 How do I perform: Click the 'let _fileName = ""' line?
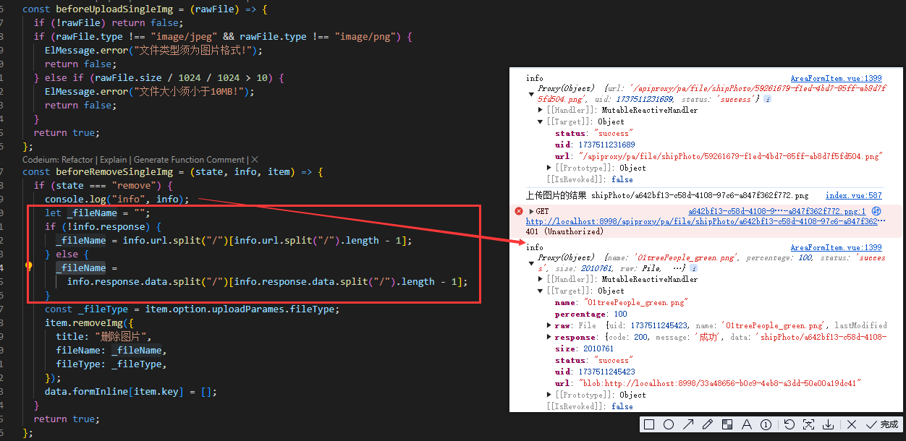coord(97,213)
